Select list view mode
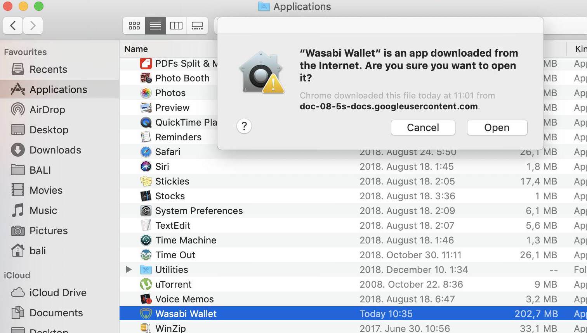The width and height of the screenshot is (587, 333). point(155,26)
